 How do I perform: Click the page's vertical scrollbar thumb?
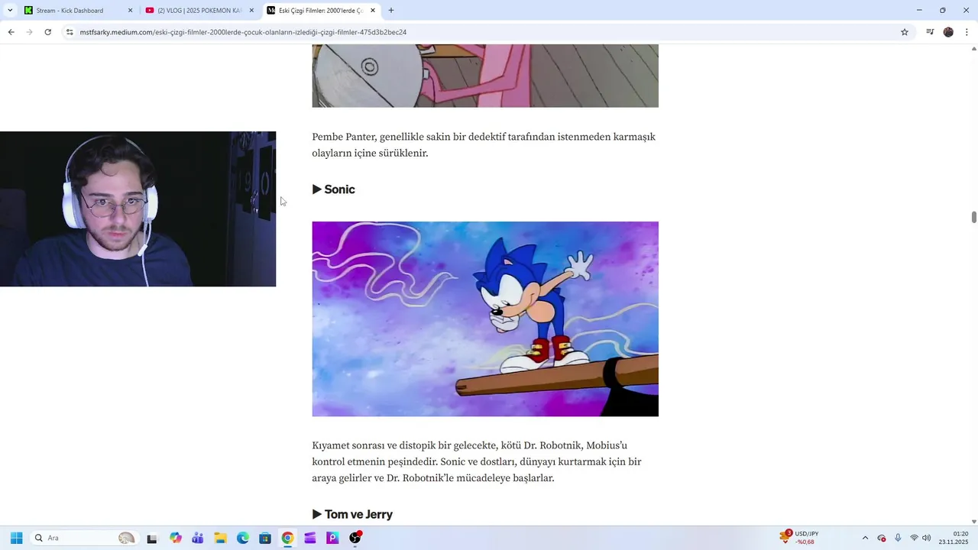point(973,217)
